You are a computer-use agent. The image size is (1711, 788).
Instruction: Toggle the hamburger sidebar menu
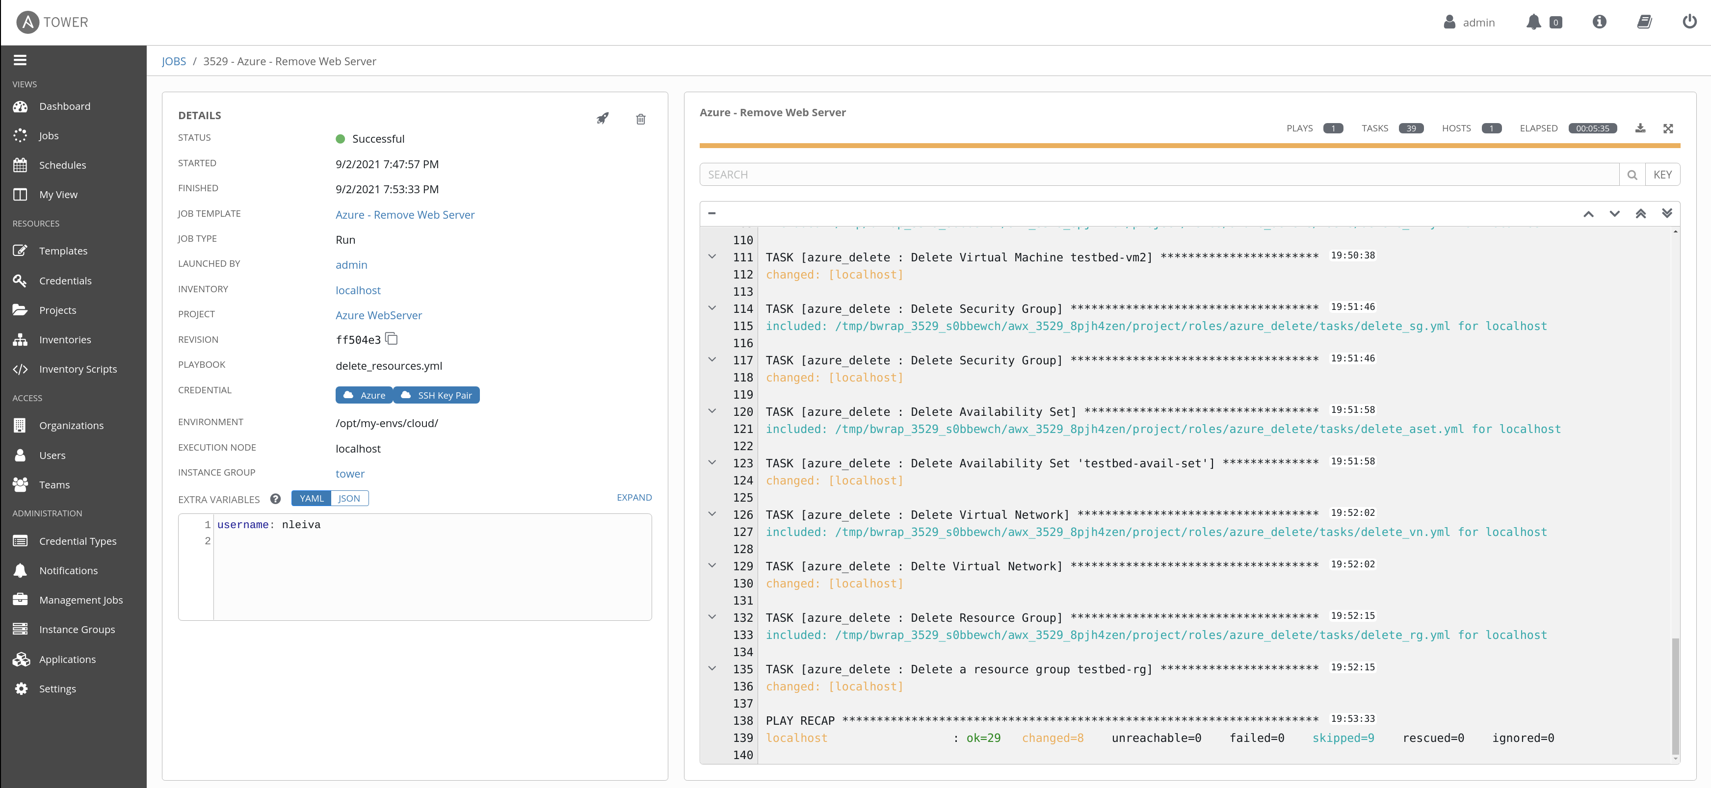coord(20,60)
